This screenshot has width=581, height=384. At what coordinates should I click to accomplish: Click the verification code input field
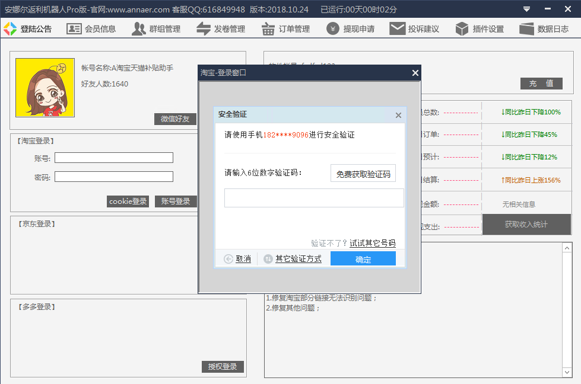[314, 198]
